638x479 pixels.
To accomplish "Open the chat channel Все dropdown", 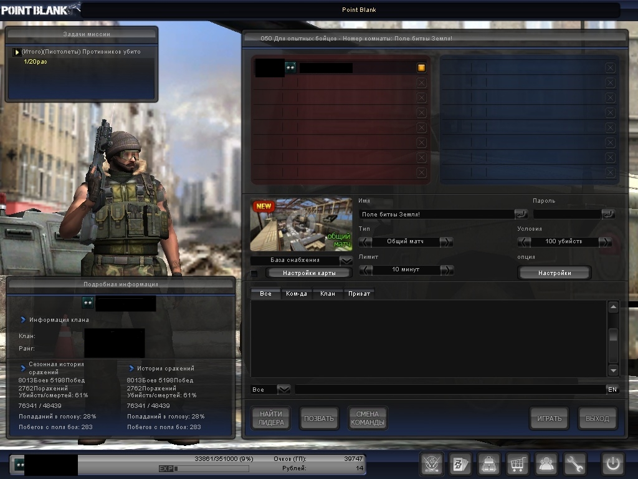I will [283, 389].
